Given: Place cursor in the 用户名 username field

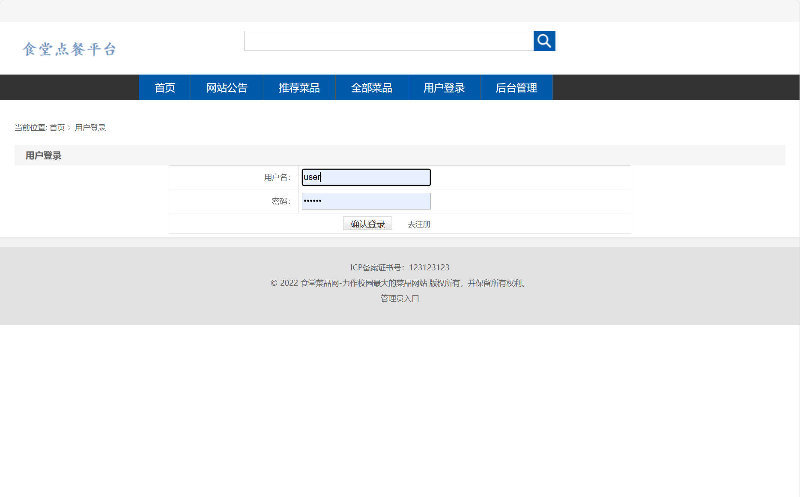Looking at the screenshot, I should 366,177.
